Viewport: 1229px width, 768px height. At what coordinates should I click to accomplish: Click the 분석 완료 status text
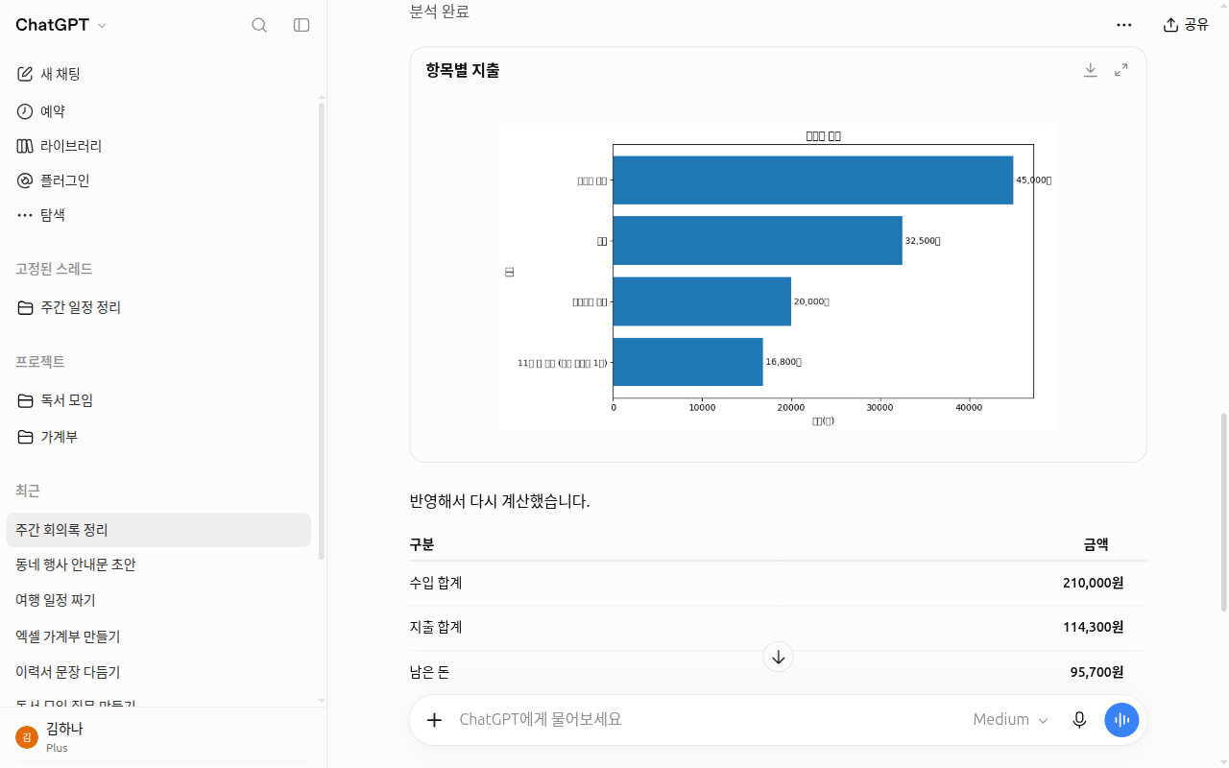(440, 12)
